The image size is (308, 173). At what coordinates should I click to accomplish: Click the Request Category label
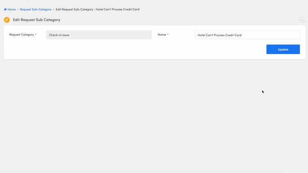click(x=22, y=35)
